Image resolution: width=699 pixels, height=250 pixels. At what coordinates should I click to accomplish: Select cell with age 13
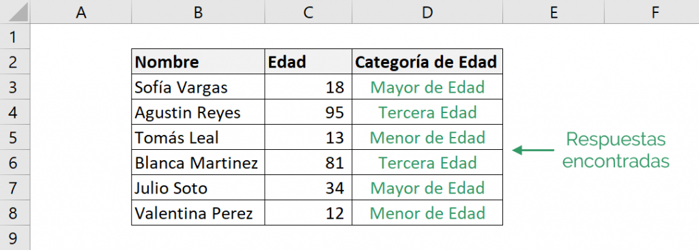(308, 137)
